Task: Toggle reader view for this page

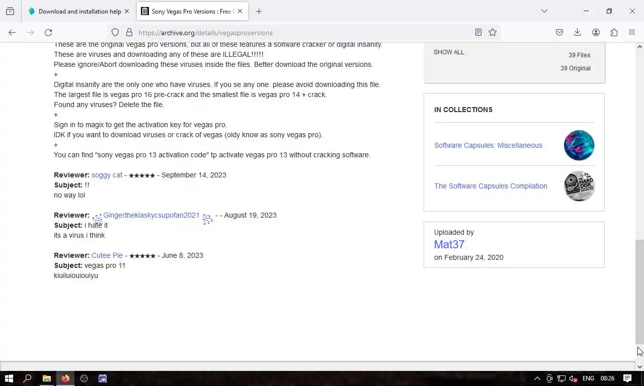Action: [478, 32]
